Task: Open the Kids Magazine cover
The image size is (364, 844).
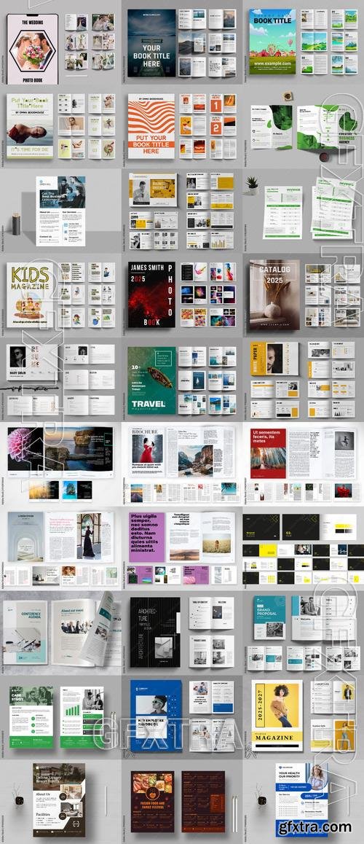Action: click(x=30, y=294)
